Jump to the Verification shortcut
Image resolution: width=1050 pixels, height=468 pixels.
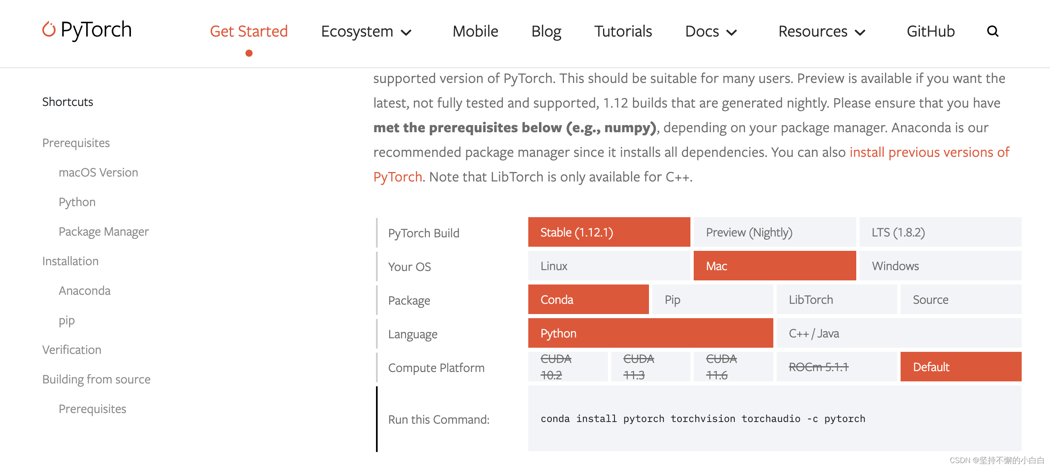click(x=71, y=350)
